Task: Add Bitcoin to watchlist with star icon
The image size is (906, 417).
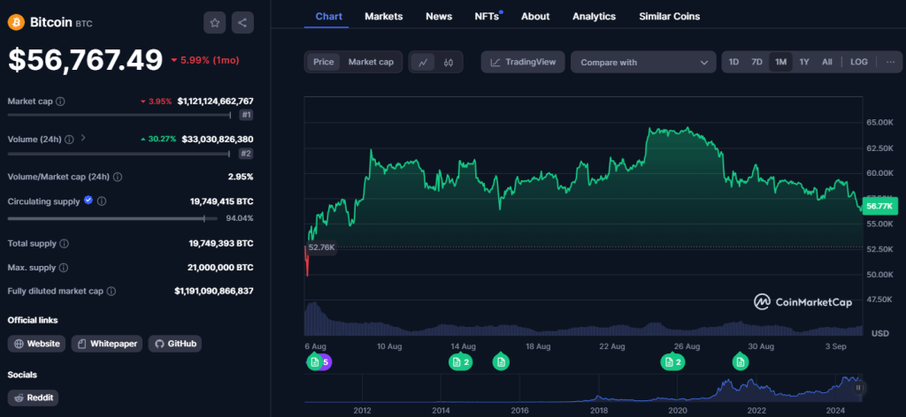Action: pos(214,23)
